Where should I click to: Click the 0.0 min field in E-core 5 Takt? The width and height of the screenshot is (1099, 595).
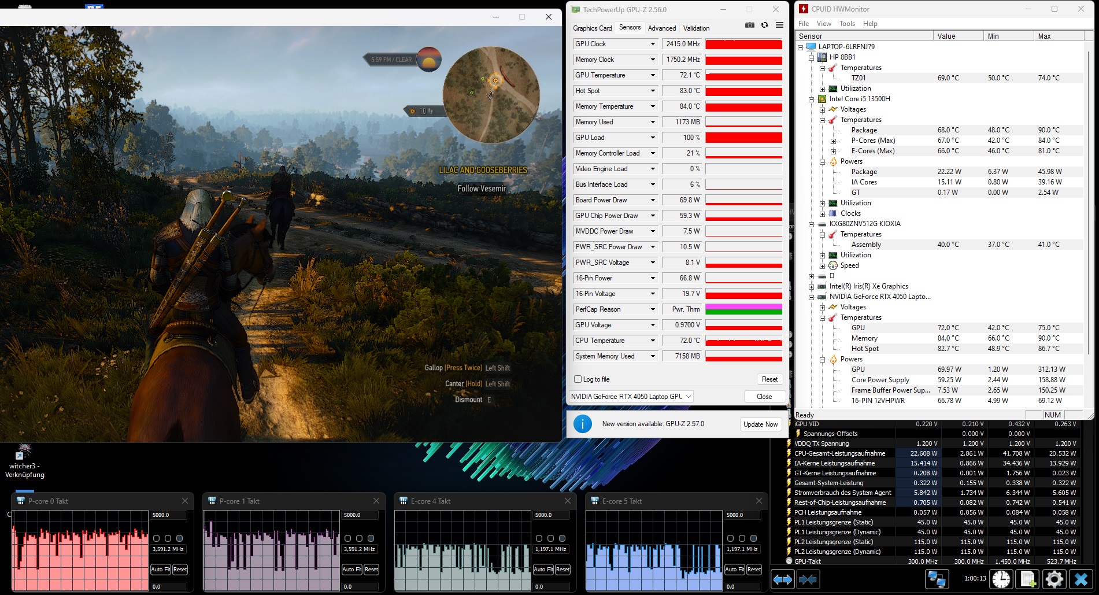pos(743,587)
